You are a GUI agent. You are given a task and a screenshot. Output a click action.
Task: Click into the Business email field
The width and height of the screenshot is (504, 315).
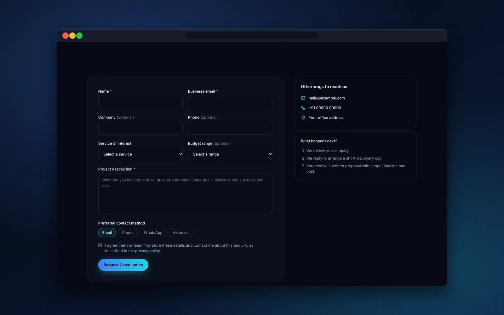[230, 102]
